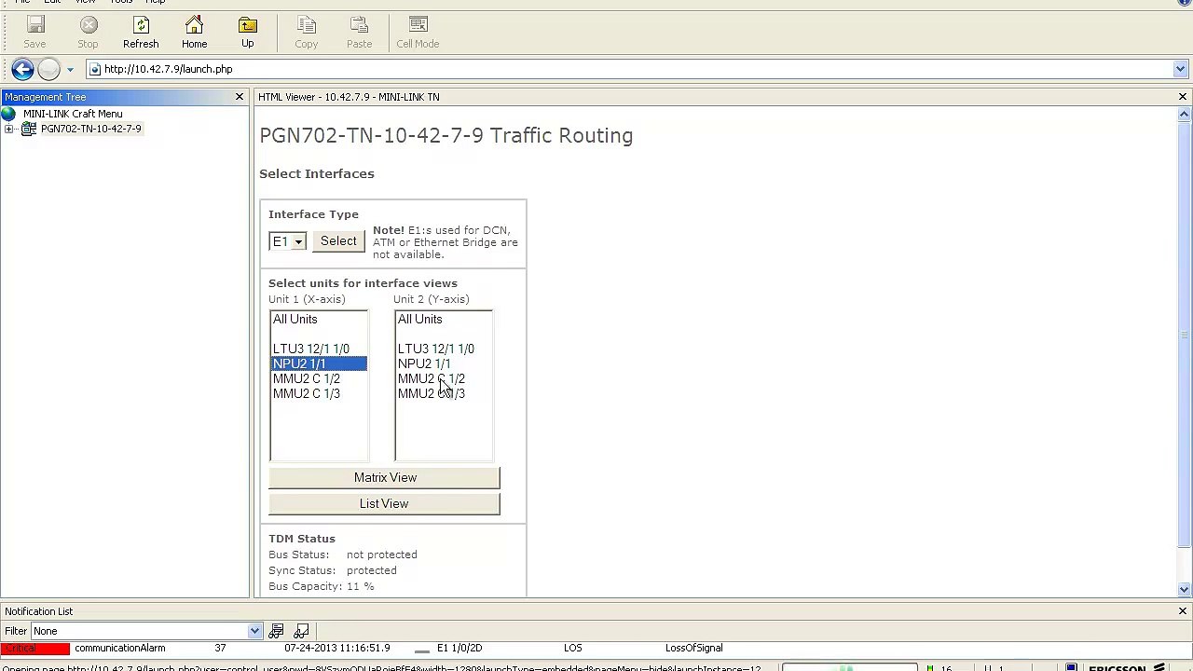Viewport: 1193px width, 671px height.
Task: Click the HTML viewer vertical scrollbar
Action: [x=1185, y=335]
